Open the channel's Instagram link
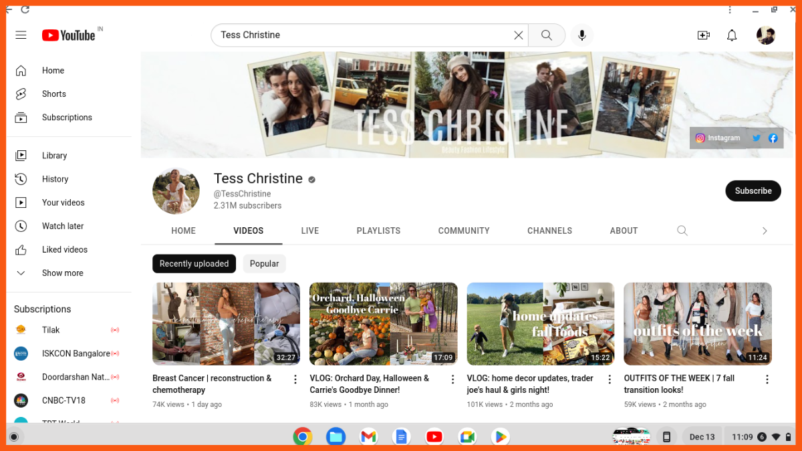This screenshot has width=802, height=451. coord(718,138)
